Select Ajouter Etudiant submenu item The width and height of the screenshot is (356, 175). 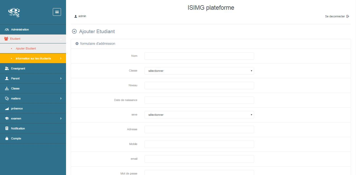coord(33,48)
